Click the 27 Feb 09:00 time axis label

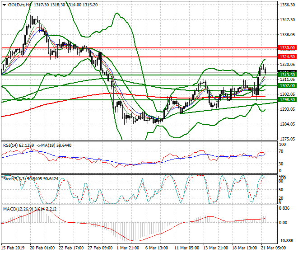click(99, 248)
